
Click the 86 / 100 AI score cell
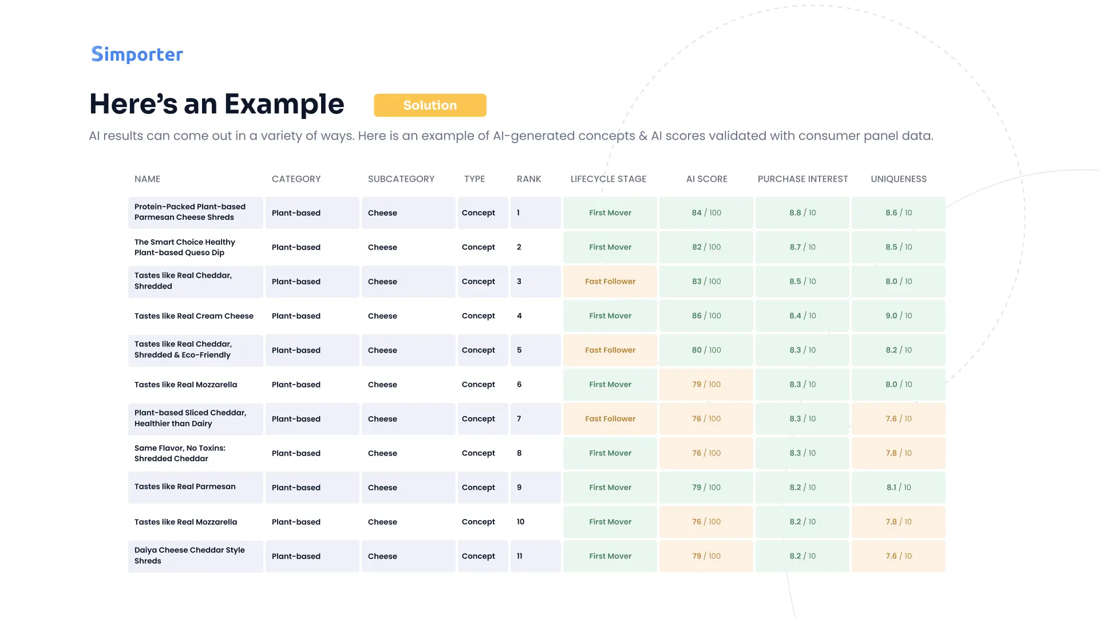(706, 316)
